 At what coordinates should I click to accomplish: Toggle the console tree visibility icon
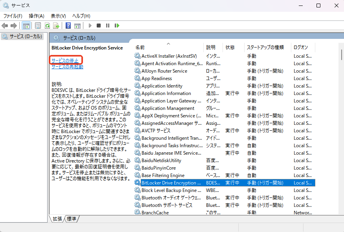[26, 26]
